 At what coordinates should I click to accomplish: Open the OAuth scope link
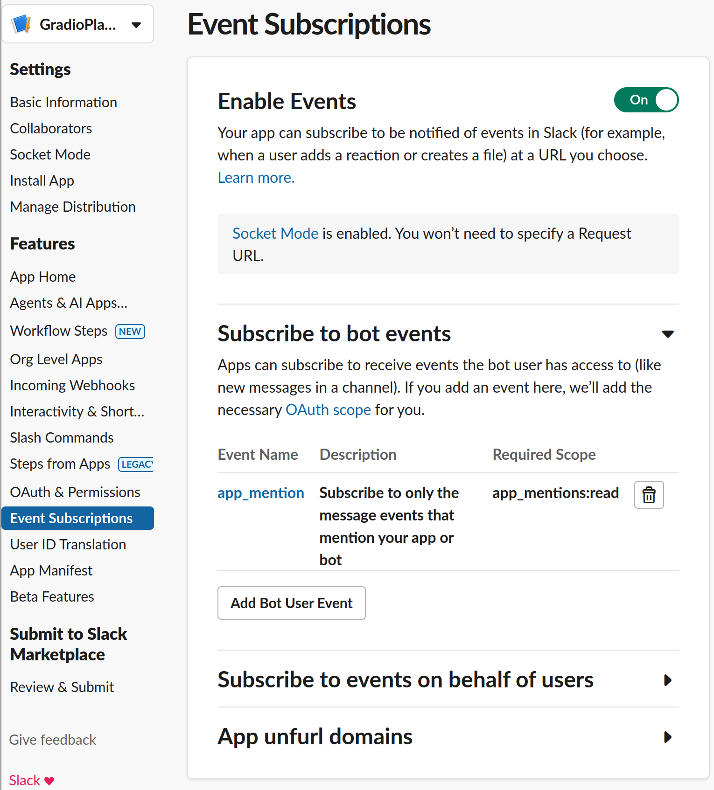click(328, 410)
